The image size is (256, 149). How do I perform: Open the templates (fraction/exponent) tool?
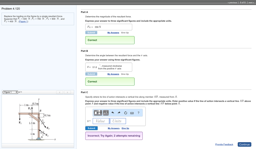click(x=98, y=113)
